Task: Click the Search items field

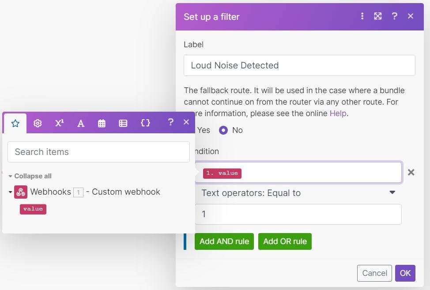Action: coord(98,152)
